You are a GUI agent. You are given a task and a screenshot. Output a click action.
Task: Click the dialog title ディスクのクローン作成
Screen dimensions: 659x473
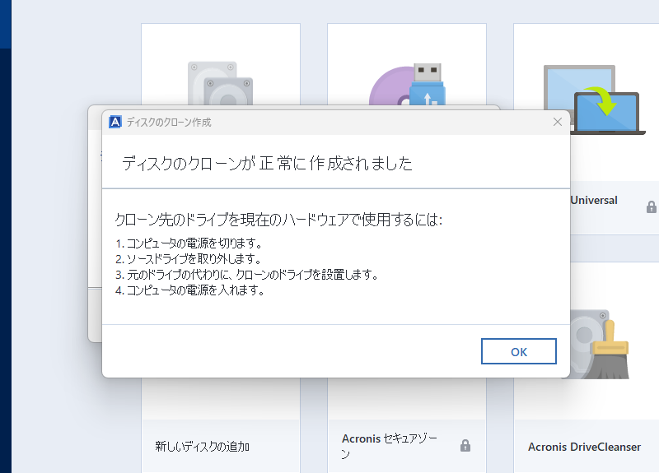[x=169, y=122]
